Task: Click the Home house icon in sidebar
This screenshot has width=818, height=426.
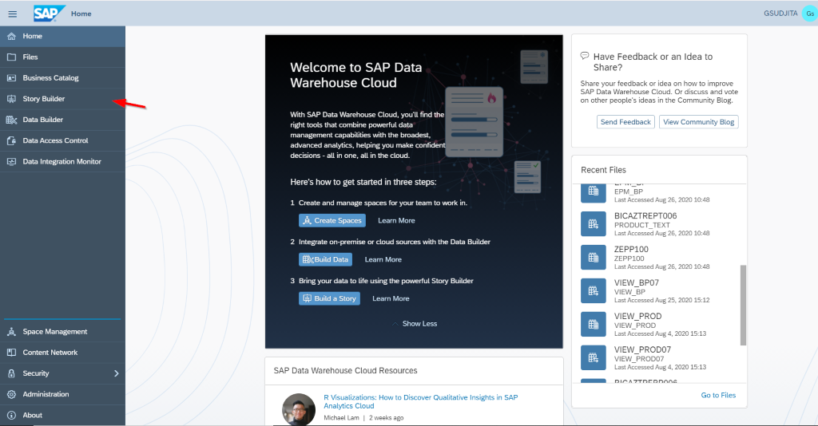Action: [11, 37]
